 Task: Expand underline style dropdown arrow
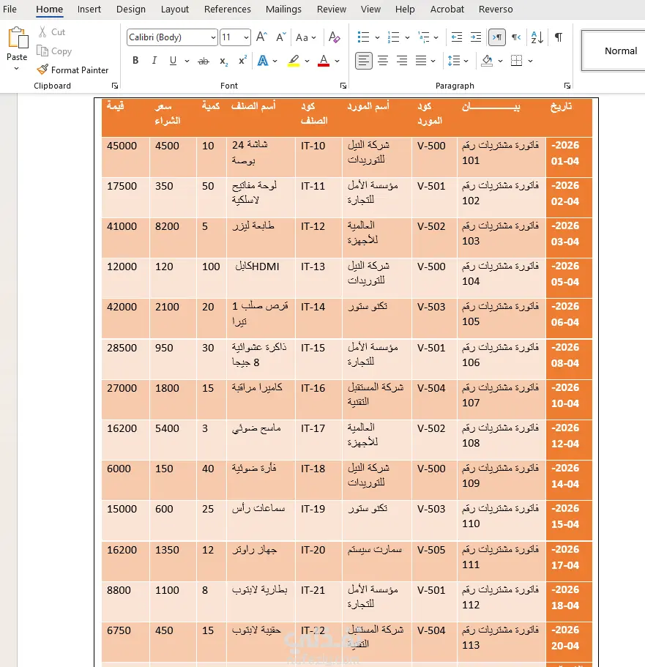click(x=187, y=62)
